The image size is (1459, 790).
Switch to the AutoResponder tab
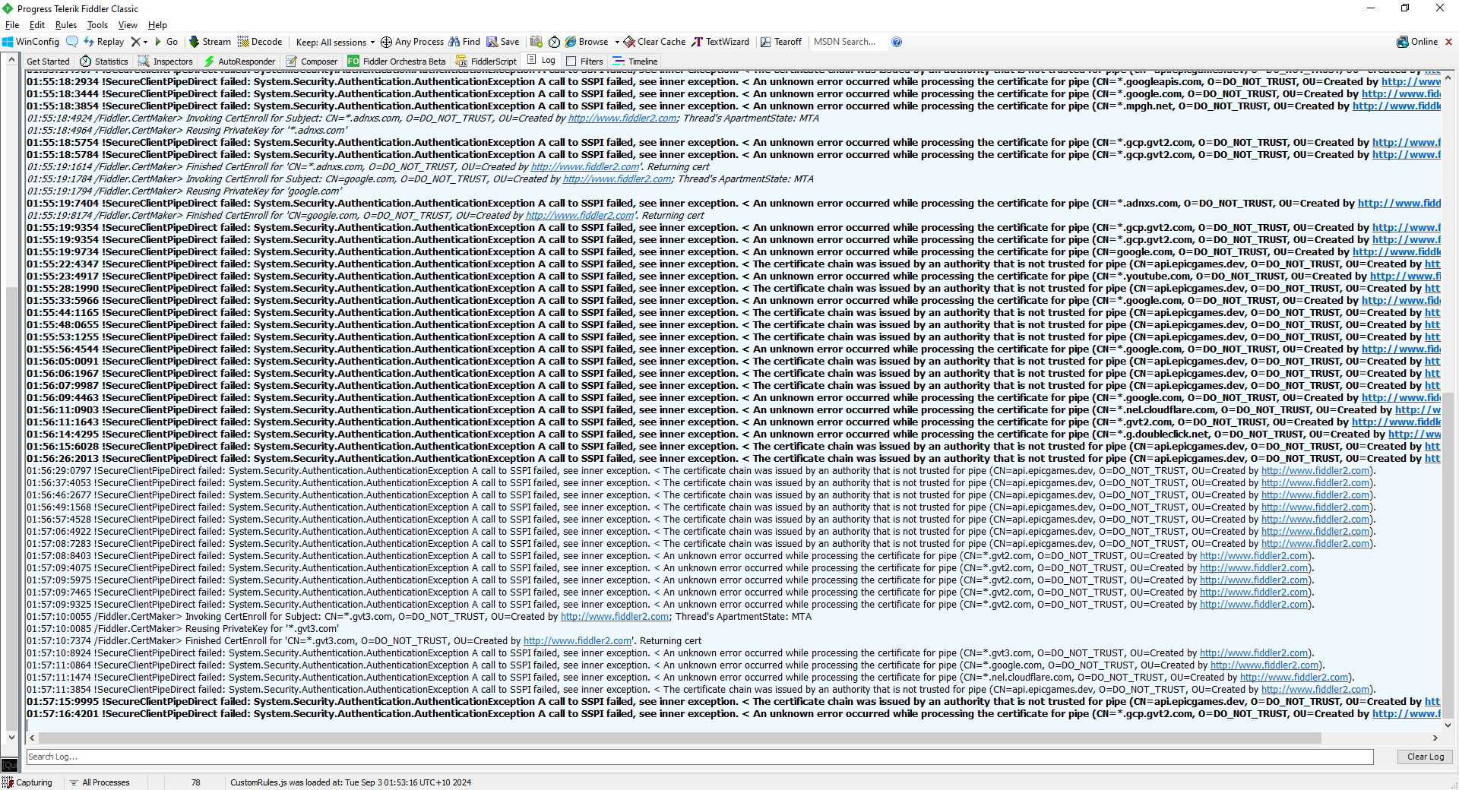(x=239, y=62)
